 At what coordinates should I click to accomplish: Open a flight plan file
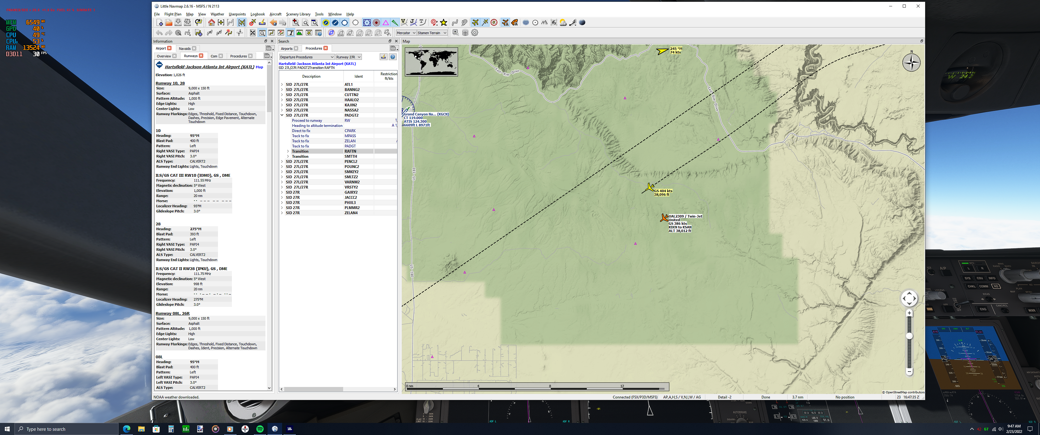[169, 23]
